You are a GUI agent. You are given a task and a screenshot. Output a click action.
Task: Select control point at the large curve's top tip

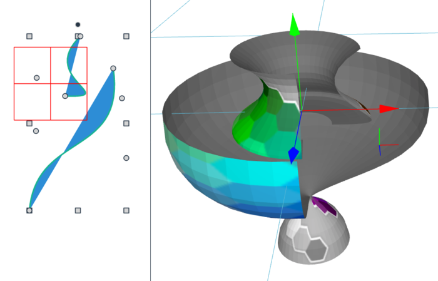[x=113, y=68]
